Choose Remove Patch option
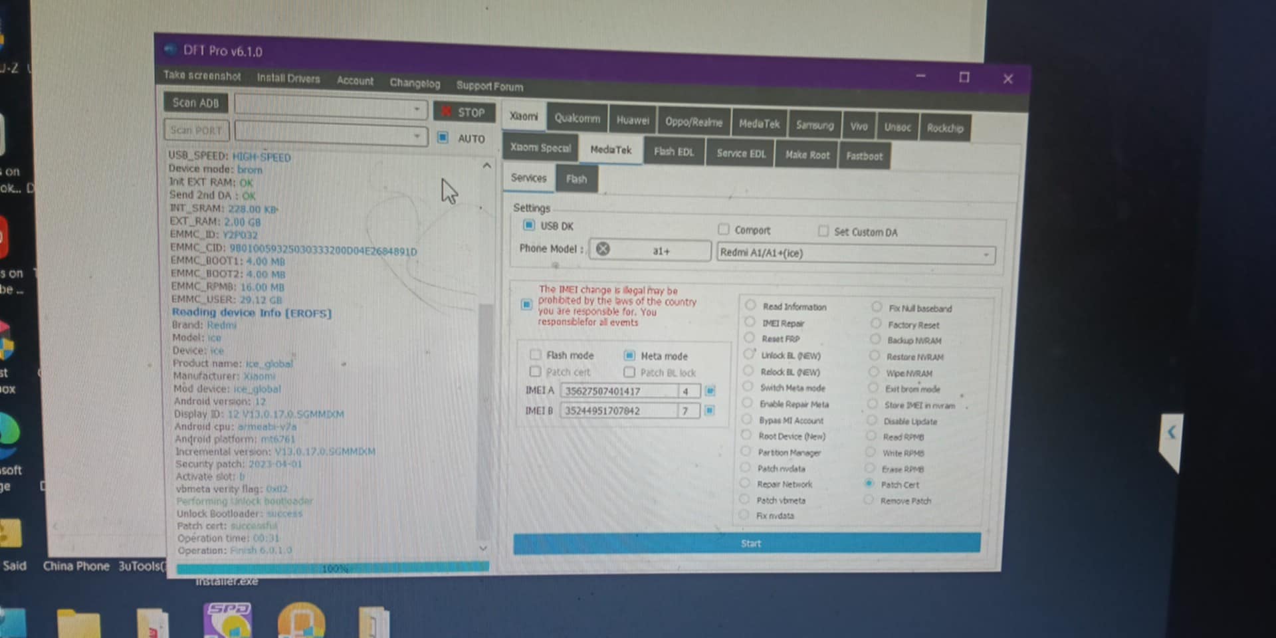This screenshot has width=1276, height=638. pyautogui.click(x=869, y=500)
